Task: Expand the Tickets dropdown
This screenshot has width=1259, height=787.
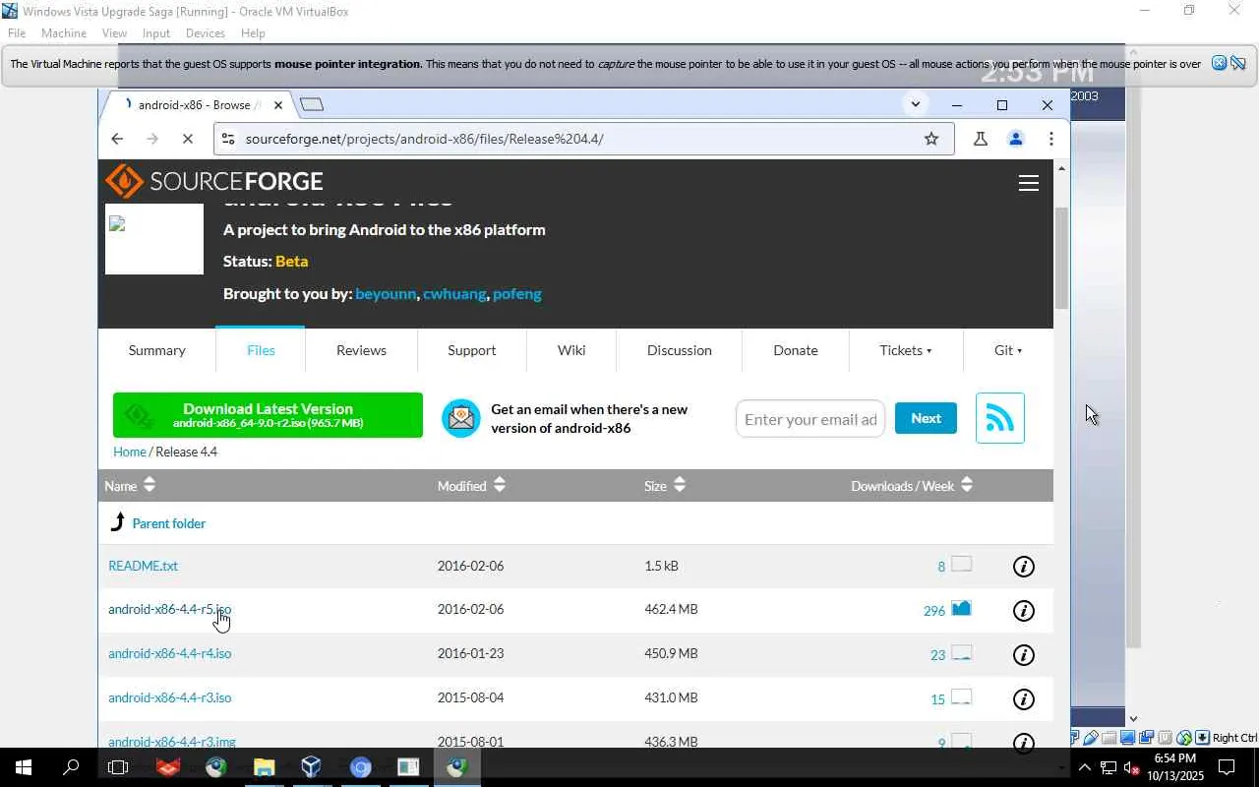Action: [905, 350]
